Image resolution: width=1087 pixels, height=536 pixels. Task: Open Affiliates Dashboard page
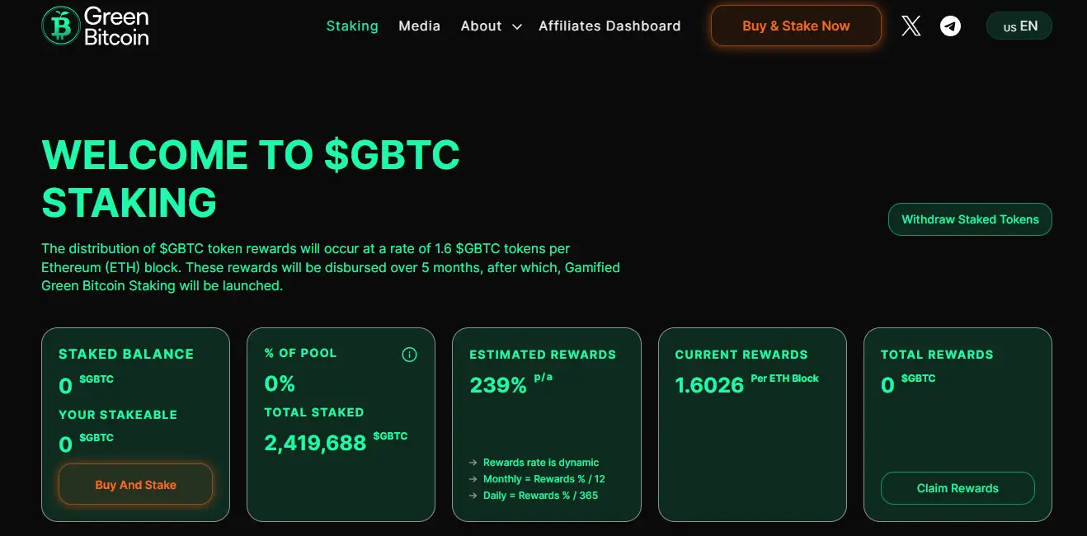pyautogui.click(x=609, y=26)
